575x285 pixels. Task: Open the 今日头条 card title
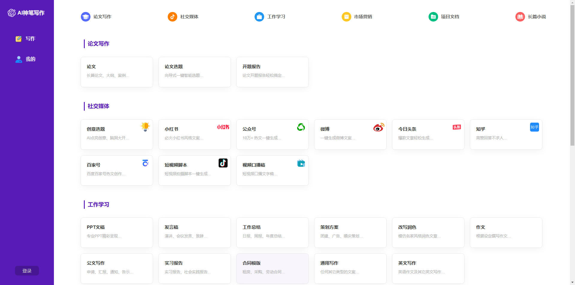(407, 129)
